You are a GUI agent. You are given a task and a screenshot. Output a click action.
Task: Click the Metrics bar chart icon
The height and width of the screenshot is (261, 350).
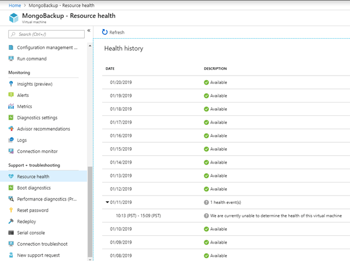[11, 106]
